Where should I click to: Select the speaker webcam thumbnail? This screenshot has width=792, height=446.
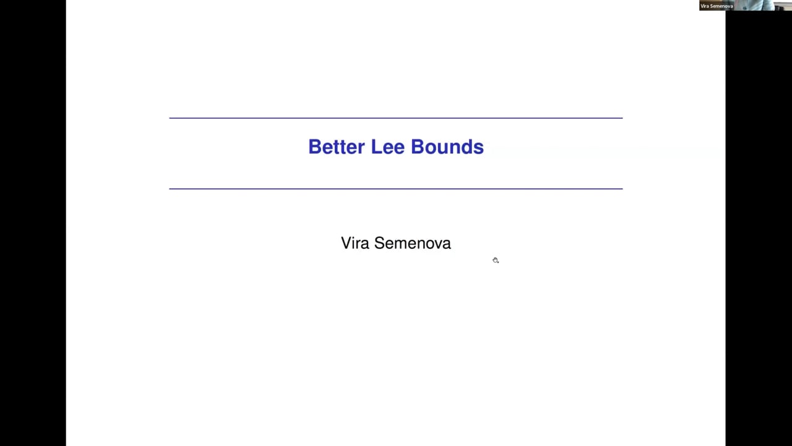pyautogui.click(x=745, y=6)
